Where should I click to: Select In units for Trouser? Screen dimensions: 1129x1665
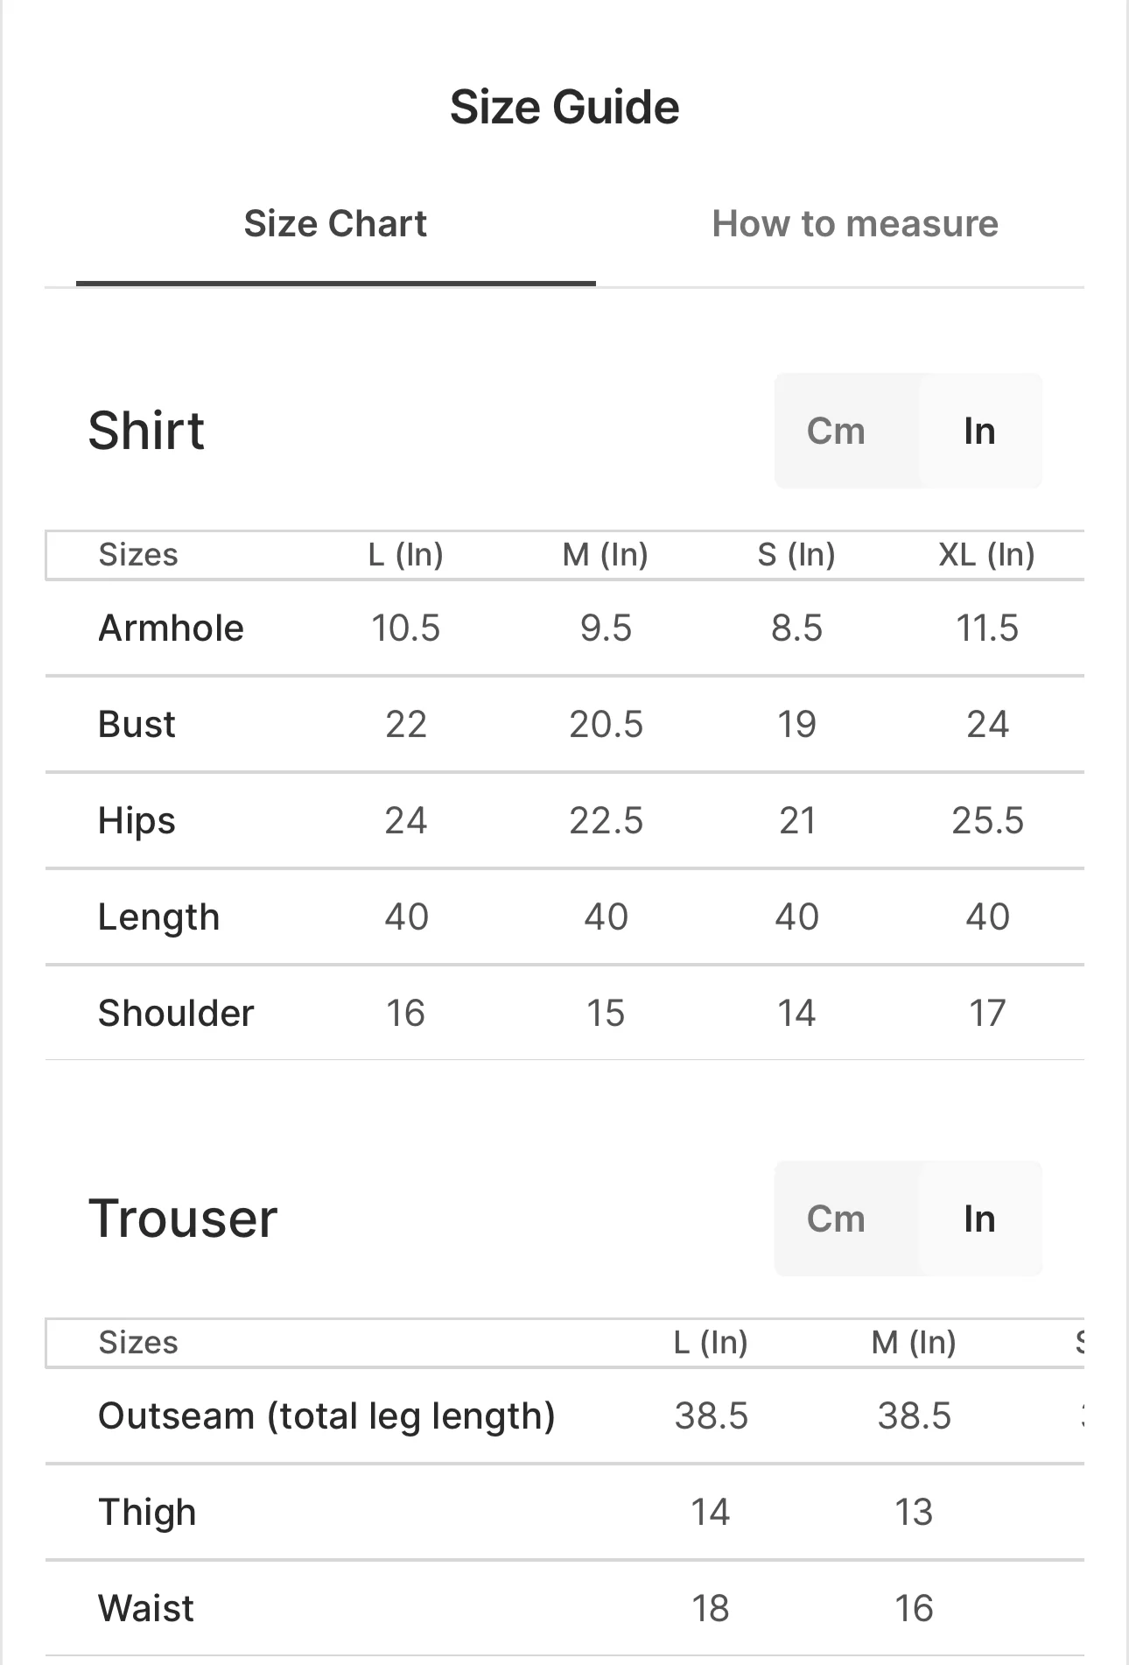(979, 1219)
